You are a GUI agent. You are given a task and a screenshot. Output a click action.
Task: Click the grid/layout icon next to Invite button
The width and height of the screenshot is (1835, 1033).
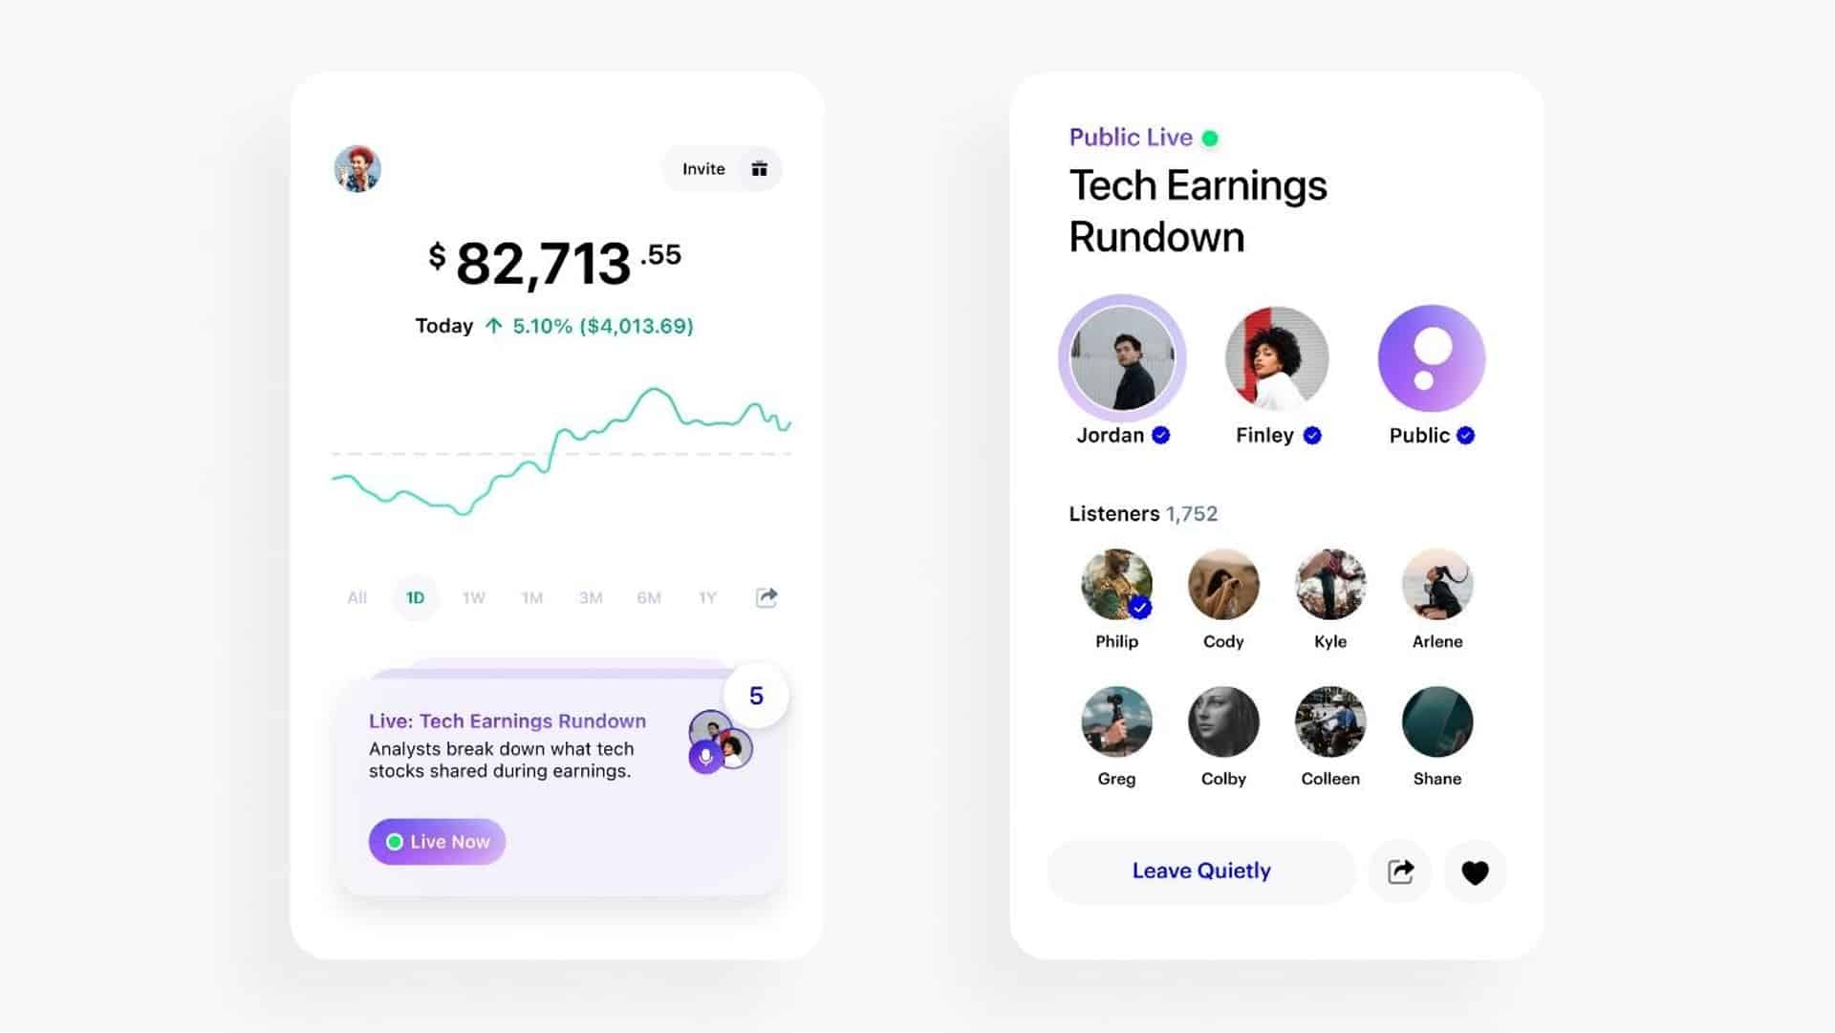tap(759, 167)
